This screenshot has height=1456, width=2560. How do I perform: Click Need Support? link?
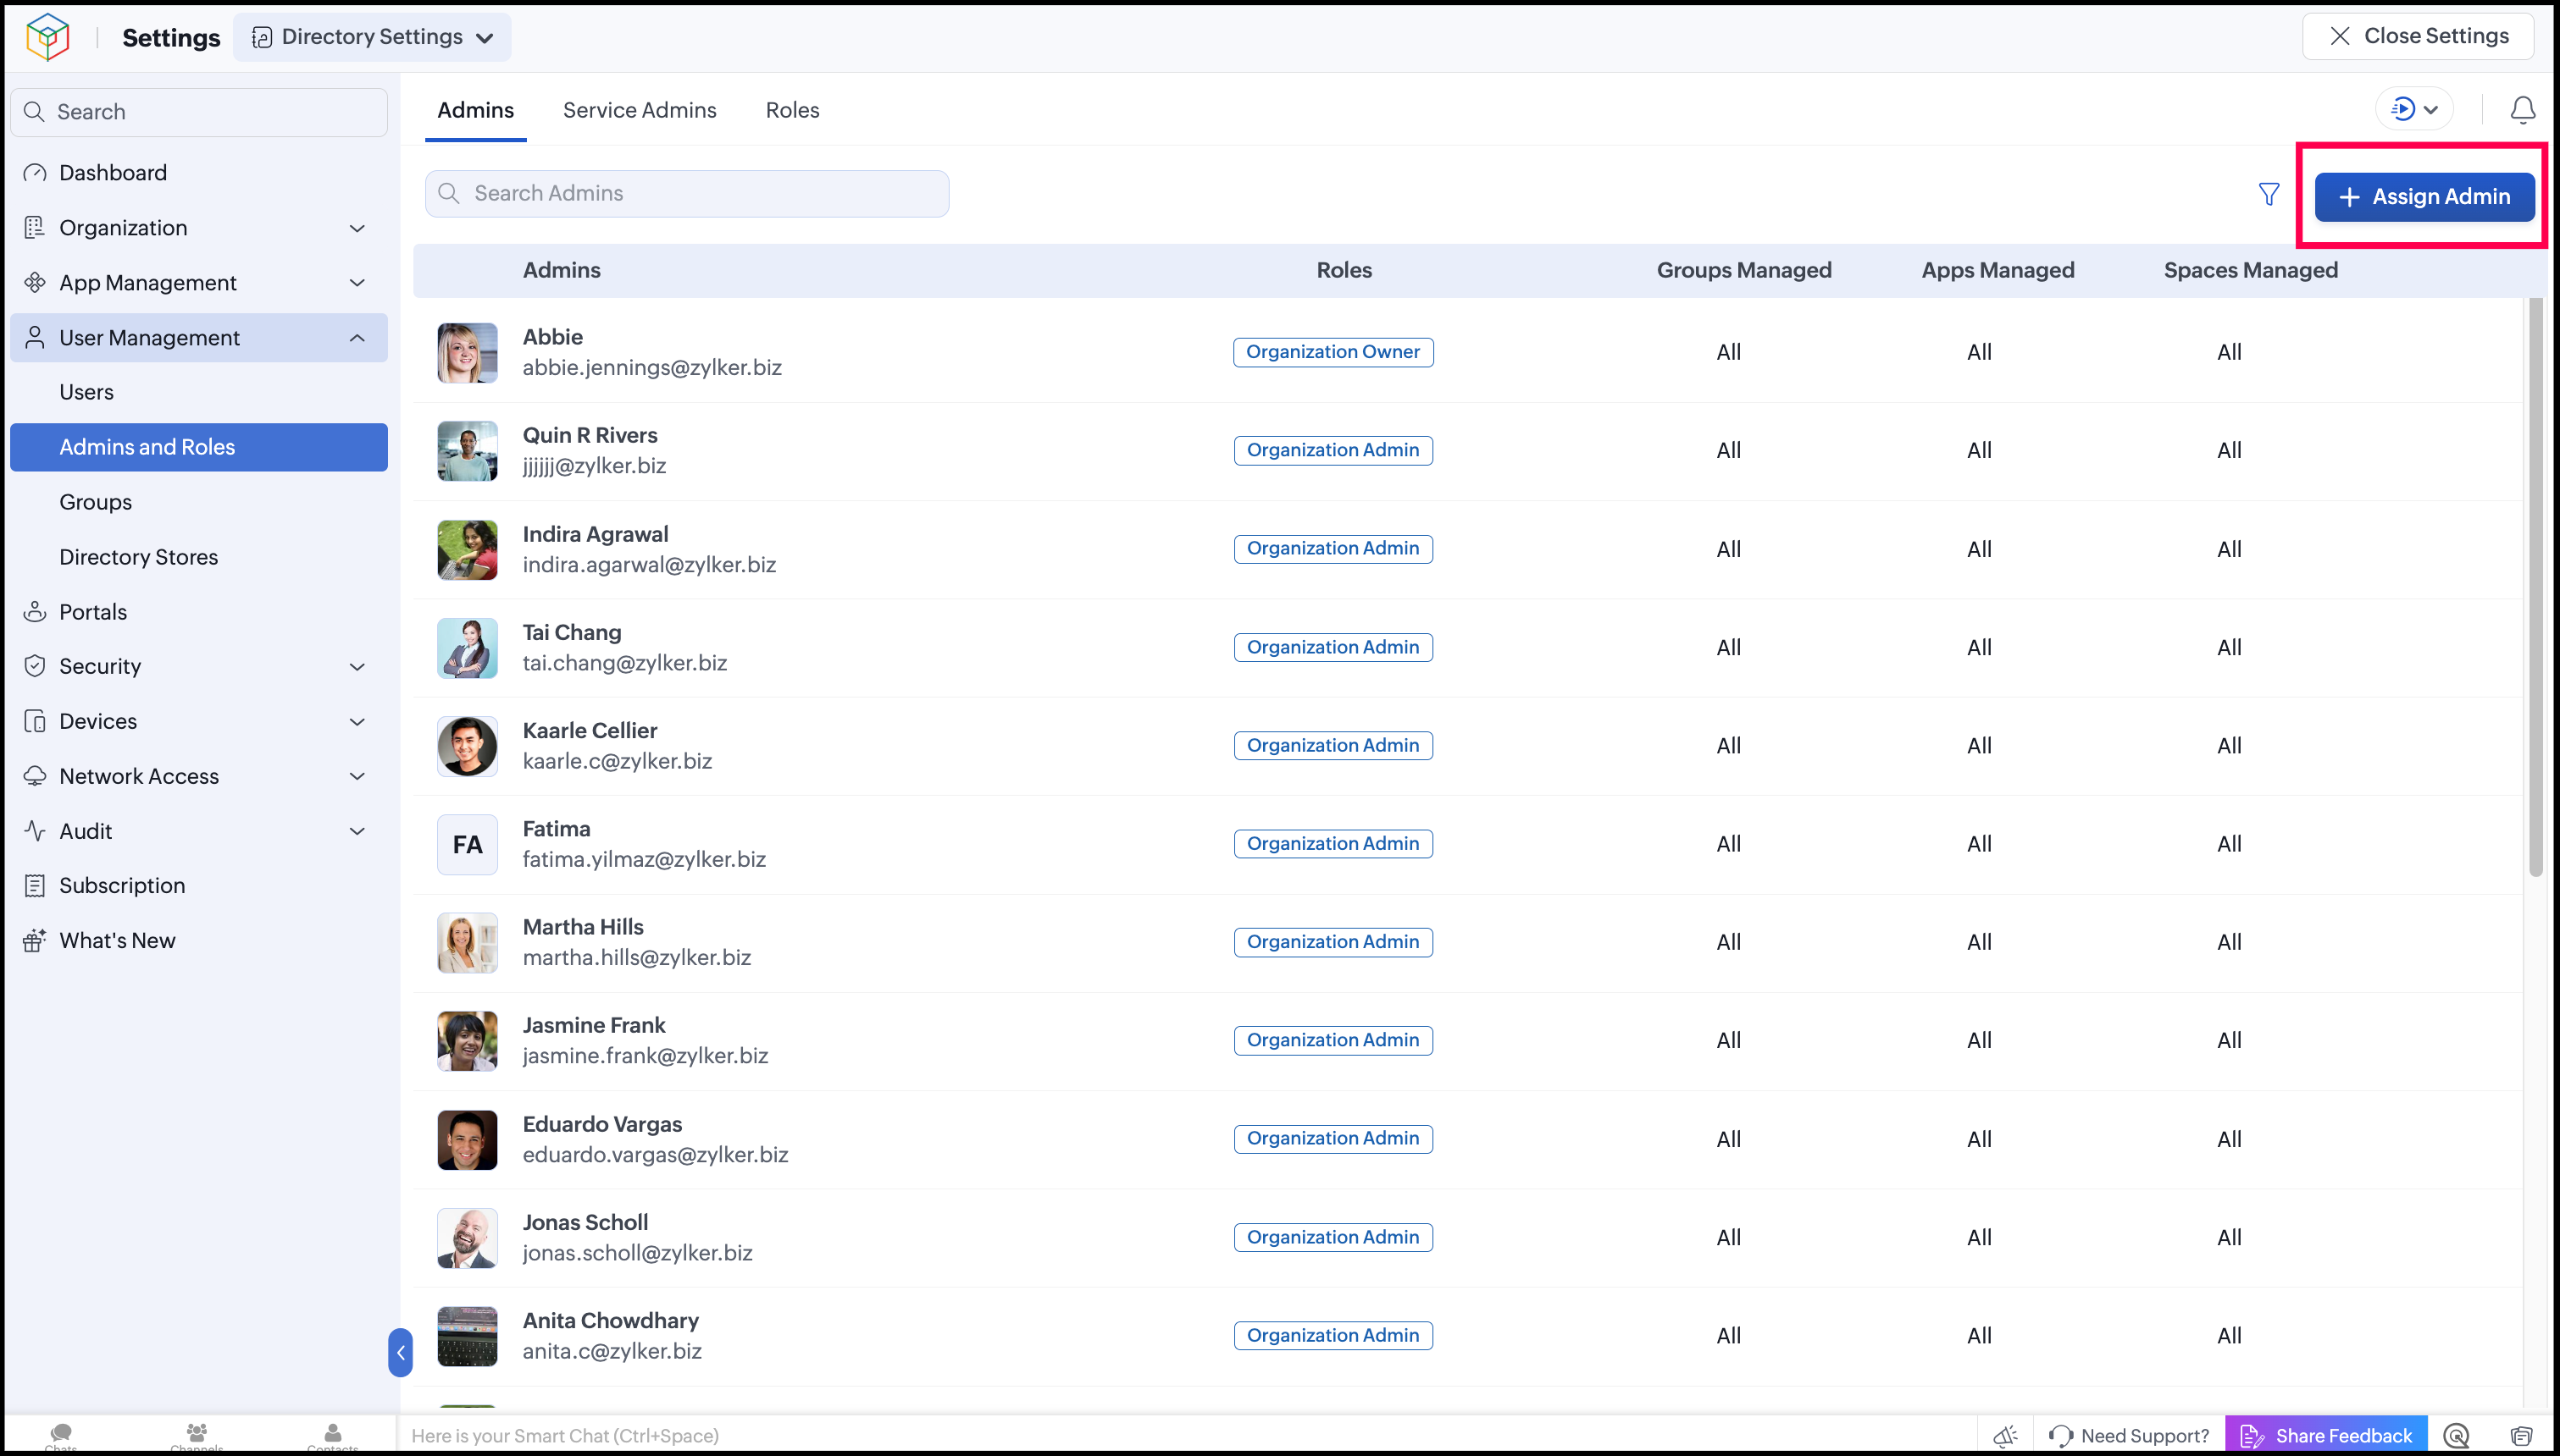pyautogui.click(x=2128, y=1436)
